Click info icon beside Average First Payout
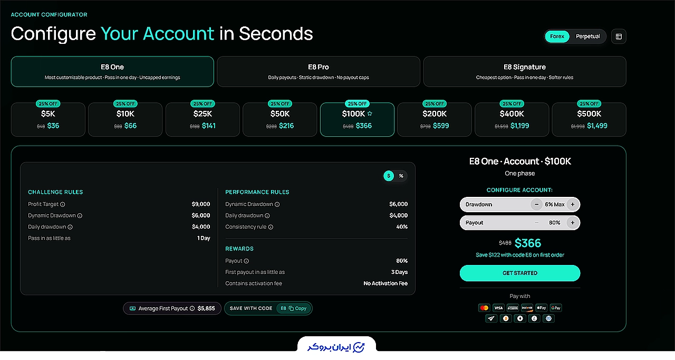 point(192,308)
